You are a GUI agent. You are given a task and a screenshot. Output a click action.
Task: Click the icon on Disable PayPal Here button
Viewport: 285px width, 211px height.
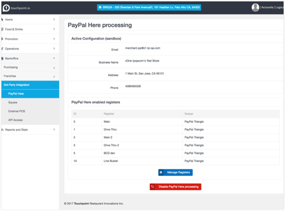(152, 187)
